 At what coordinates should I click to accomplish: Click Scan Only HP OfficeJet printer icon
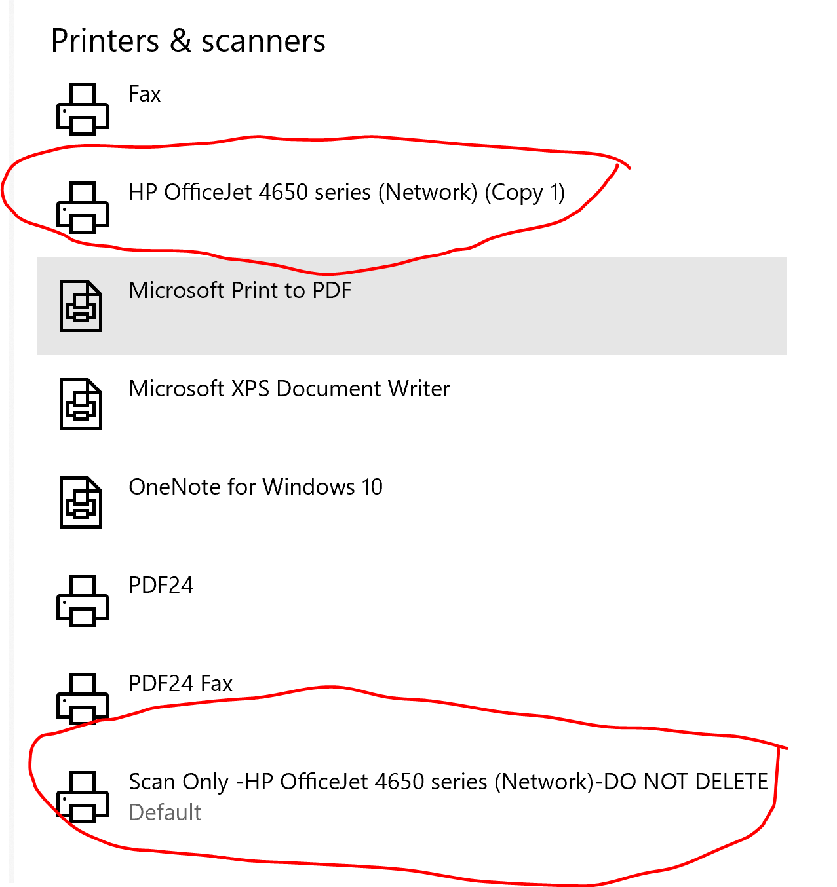tap(82, 797)
